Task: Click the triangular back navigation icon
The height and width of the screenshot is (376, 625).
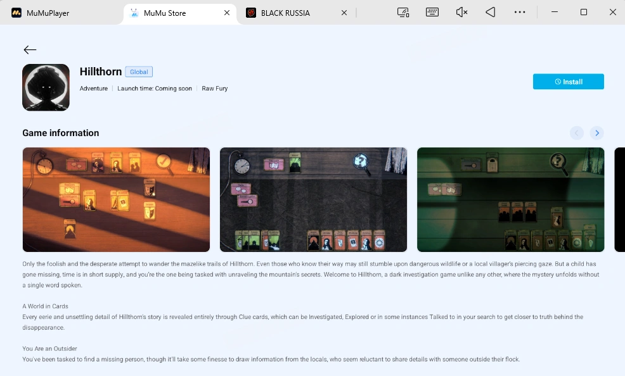Action: pos(491,12)
